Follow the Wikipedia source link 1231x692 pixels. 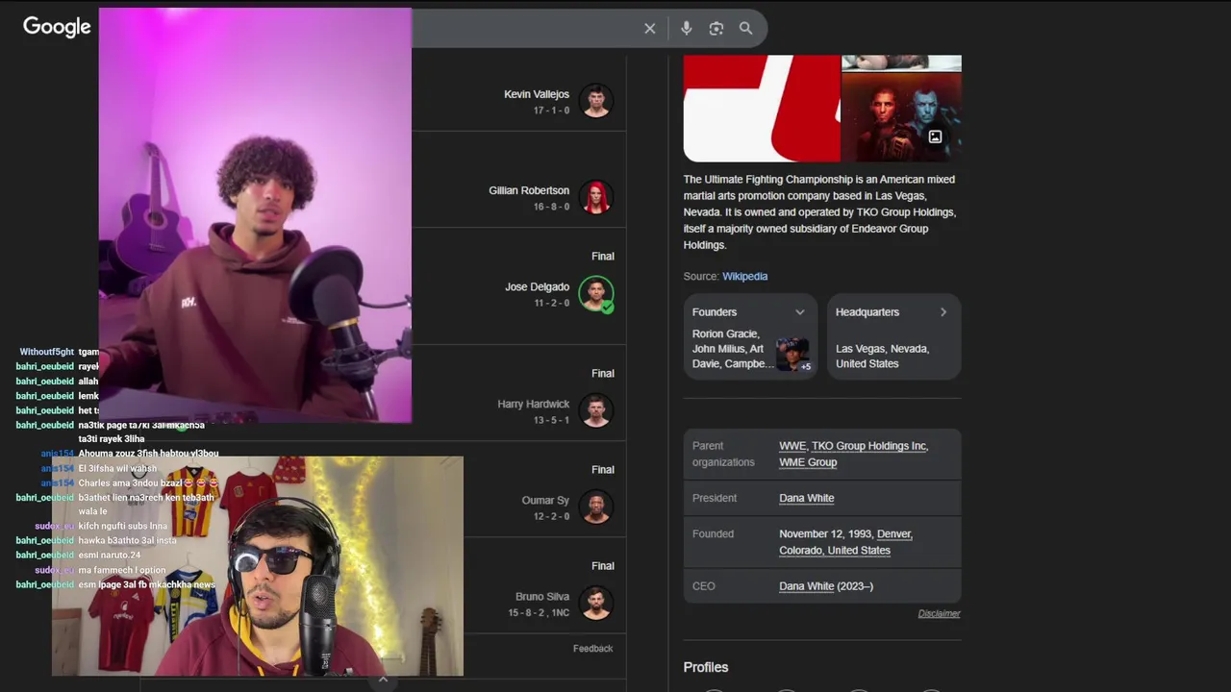(x=744, y=276)
